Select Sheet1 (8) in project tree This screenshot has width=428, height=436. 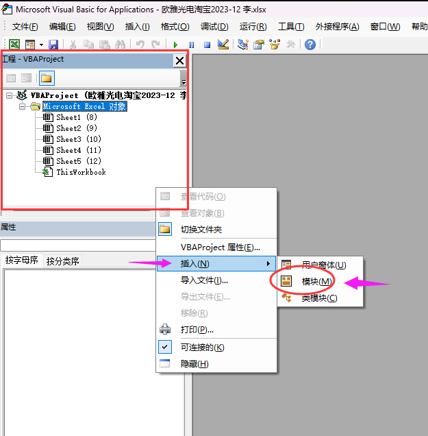point(77,117)
